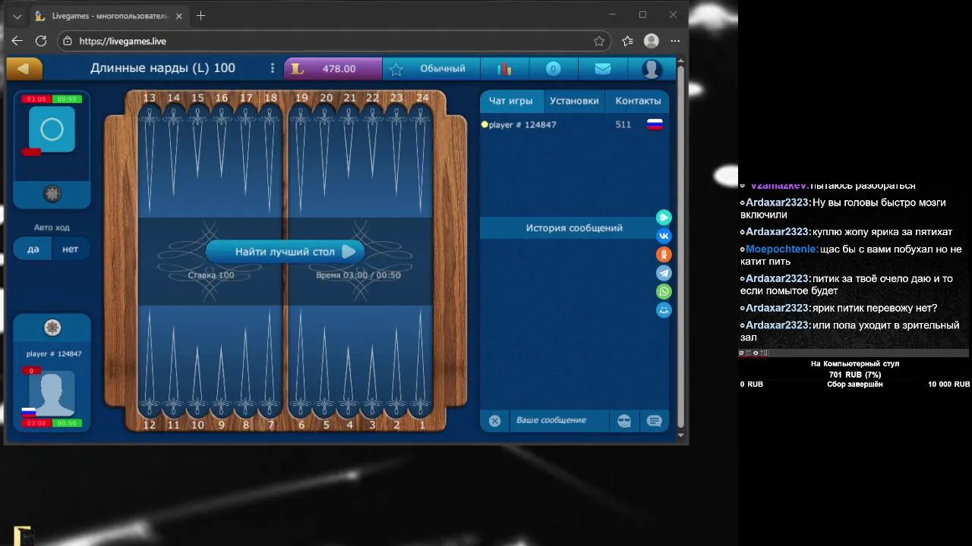Viewport: 972px width, 546px height.
Task: Click the player # 124847 avatar silhouette
Action: point(52,394)
